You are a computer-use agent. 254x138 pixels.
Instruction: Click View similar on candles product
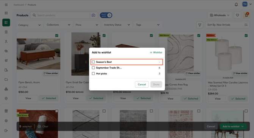point(240,73)
